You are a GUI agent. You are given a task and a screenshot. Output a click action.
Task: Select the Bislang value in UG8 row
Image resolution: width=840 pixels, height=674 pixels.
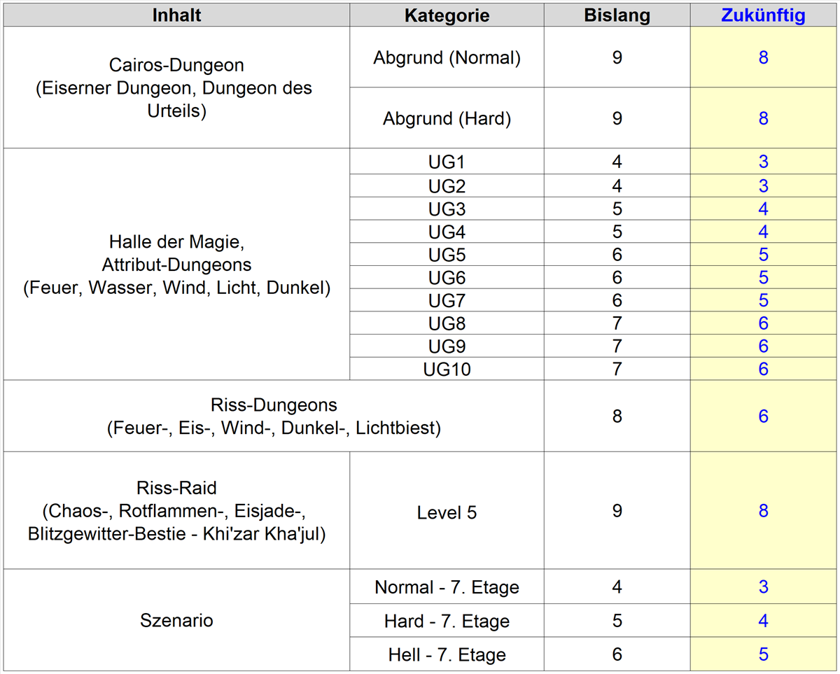(x=617, y=323)
